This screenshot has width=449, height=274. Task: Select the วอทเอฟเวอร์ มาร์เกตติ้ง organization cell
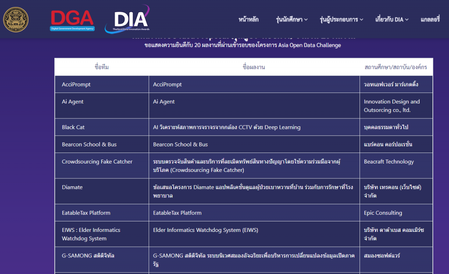pyautogui.click(x=396, y=84)
